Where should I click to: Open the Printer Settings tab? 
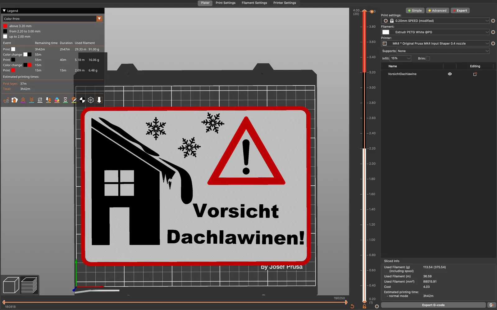(x=285, y=3)
